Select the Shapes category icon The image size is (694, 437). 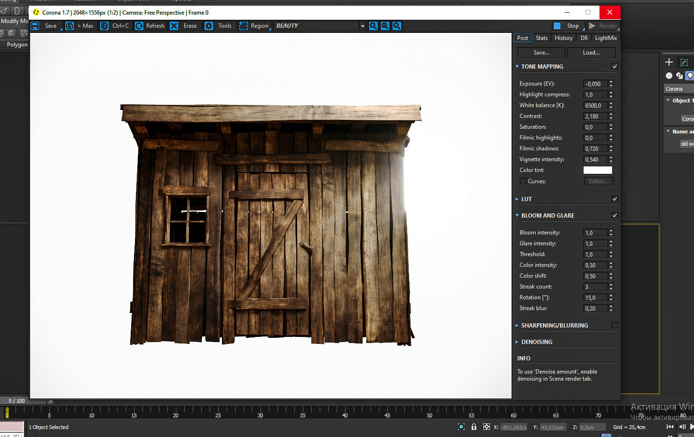click(x=679, y=76)
